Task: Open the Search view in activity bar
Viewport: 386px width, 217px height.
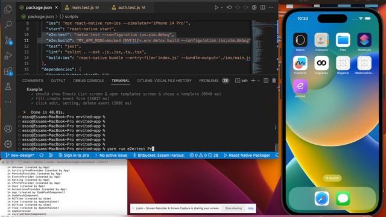Action: coord(8,24)
